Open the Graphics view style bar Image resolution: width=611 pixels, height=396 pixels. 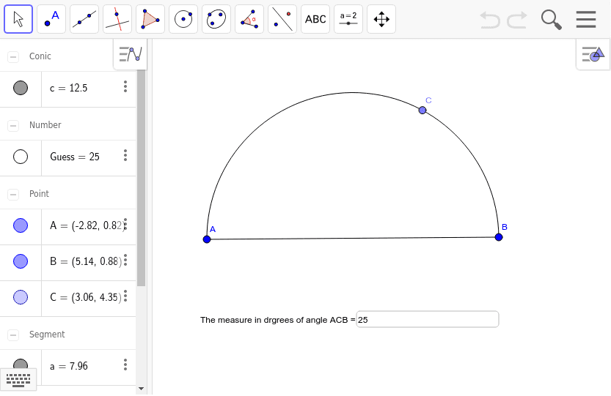(593, 54)
